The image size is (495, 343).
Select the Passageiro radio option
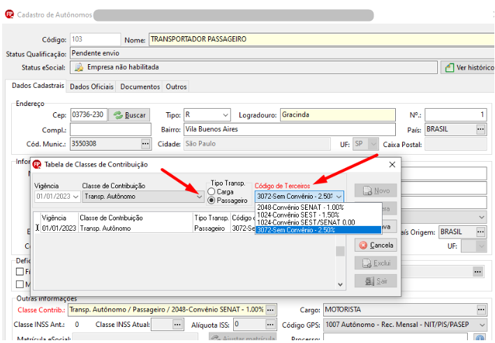tap(212, 200)
